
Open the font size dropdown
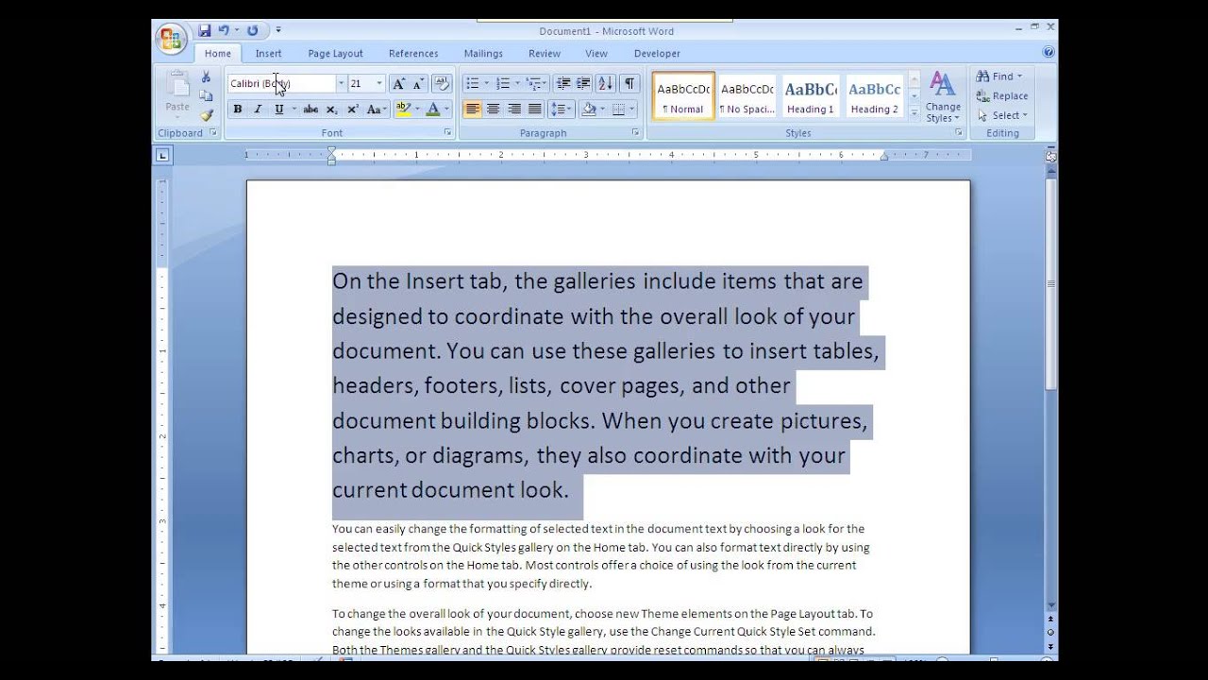379,83
